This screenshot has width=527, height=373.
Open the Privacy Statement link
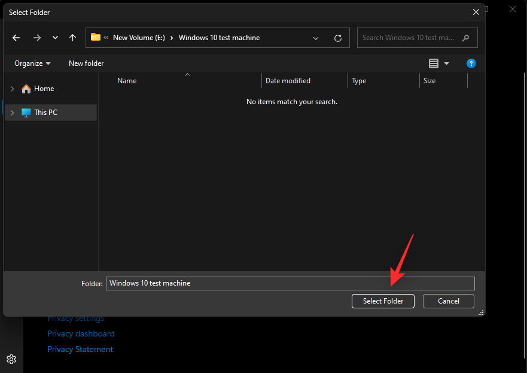tap(80, 349)
